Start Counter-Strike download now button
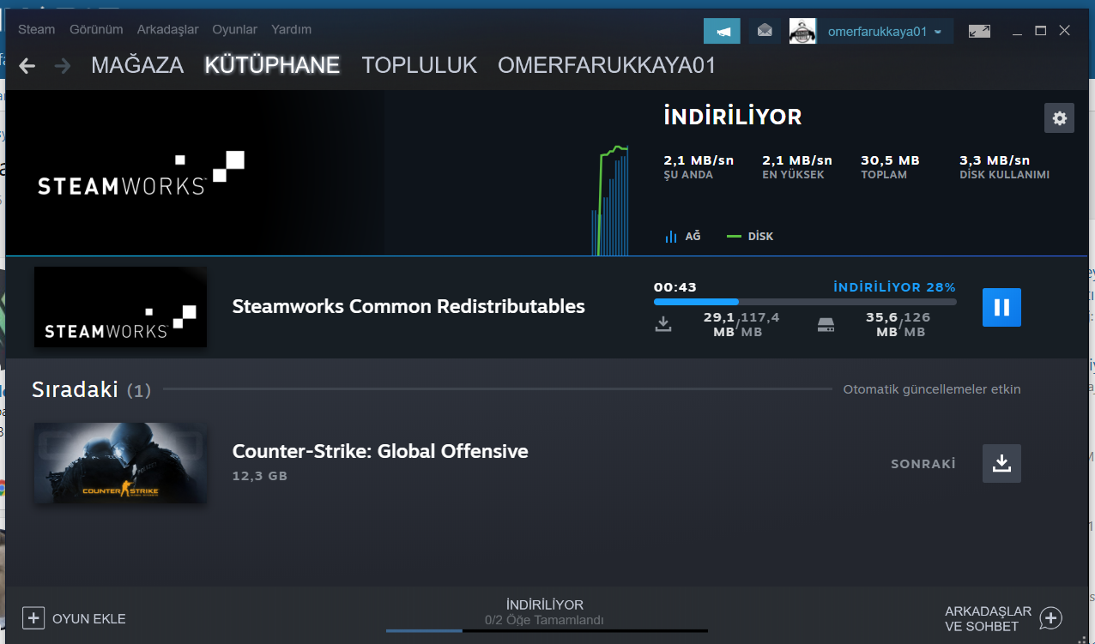1095x644 pixels. click(x=1001, y=463)
